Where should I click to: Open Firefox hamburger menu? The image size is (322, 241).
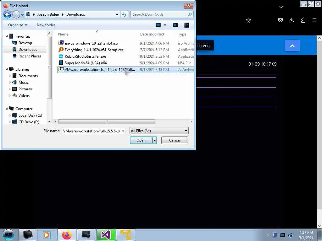click(x=314, y=20)
